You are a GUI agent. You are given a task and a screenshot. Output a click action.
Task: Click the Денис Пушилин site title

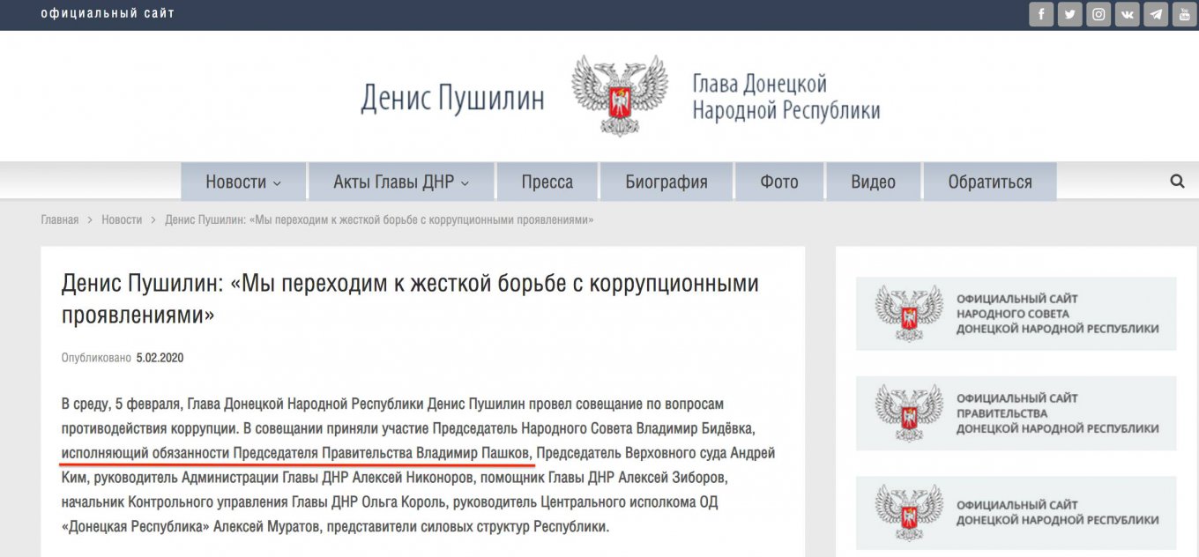[452, 98]
